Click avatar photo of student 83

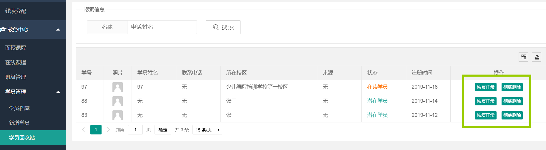[x=117, y=115]
